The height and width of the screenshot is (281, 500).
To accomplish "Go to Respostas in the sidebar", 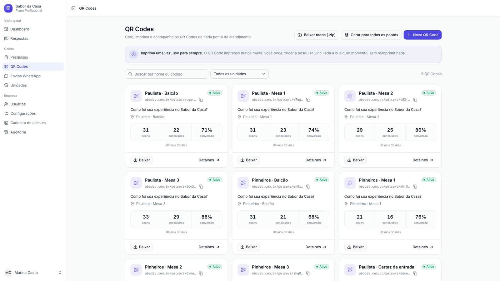I will (33, 38).
